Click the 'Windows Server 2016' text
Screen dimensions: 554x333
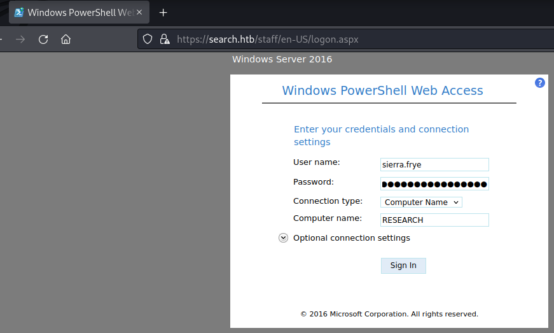282,59
